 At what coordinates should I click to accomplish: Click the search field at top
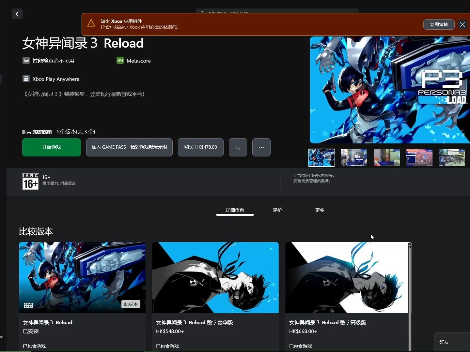[x=277, y=11]
